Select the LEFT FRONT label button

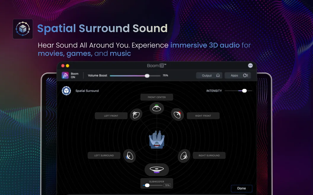click(x=111, y=116)
